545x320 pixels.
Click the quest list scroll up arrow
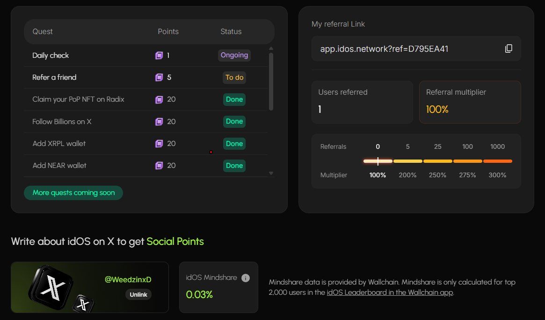click(x=271, y=49)
